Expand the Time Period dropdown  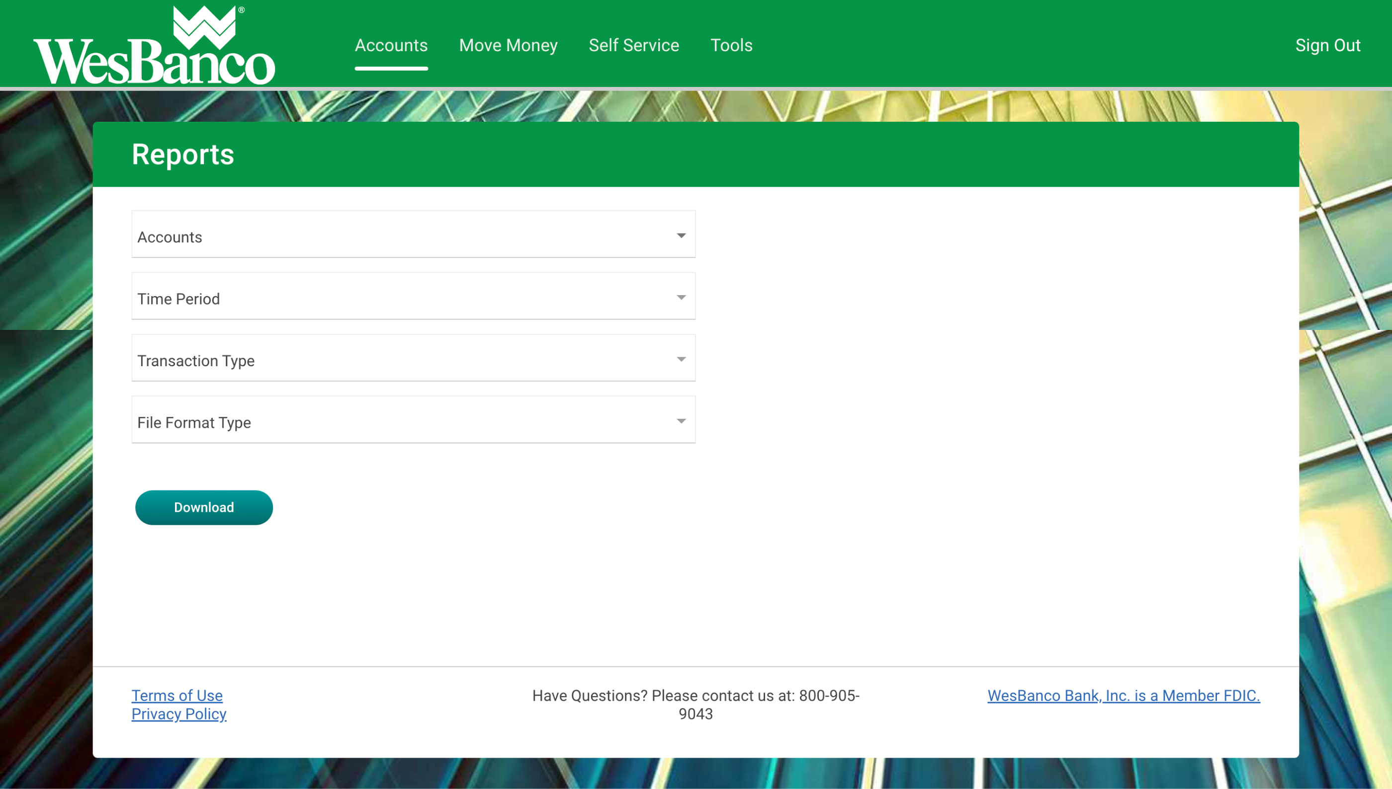[413, 296]
